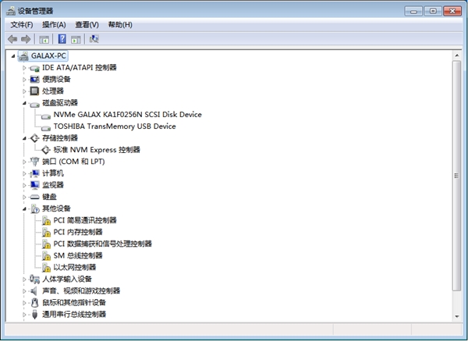This screenshot has height=342, width=468.
Task: Click the scrollbar down arrow
Action: [x=456, y=316]
